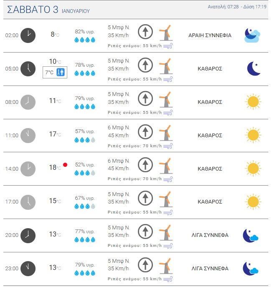This screenshot has width=272, height=287.
Task: Click the crescent moon icon at 05:00
Action: 253,68
